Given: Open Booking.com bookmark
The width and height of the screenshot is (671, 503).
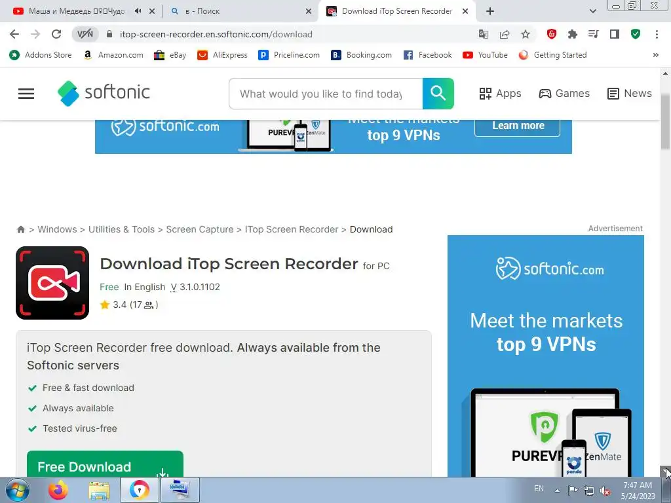Looking at the screenshot, I should pos(362,55).
